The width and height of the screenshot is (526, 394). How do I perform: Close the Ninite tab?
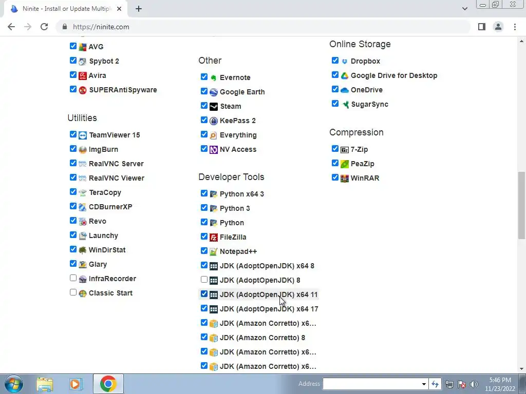119,9
